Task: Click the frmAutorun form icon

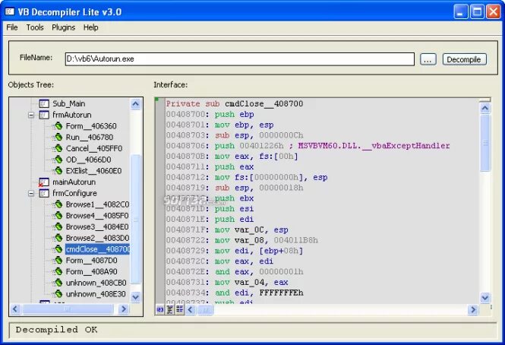Action: click(x=44, y=115)
